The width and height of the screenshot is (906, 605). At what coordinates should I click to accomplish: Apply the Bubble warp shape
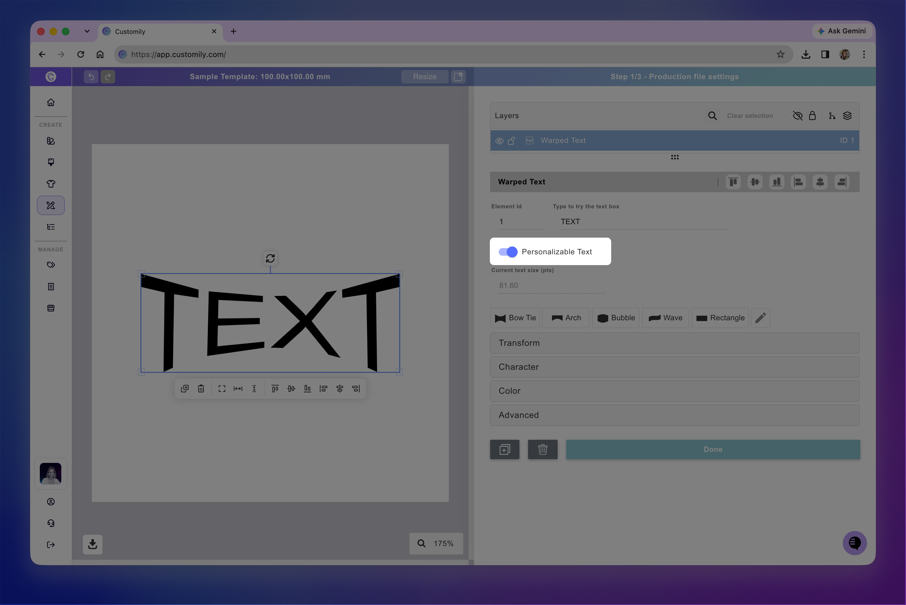[615, 318]
